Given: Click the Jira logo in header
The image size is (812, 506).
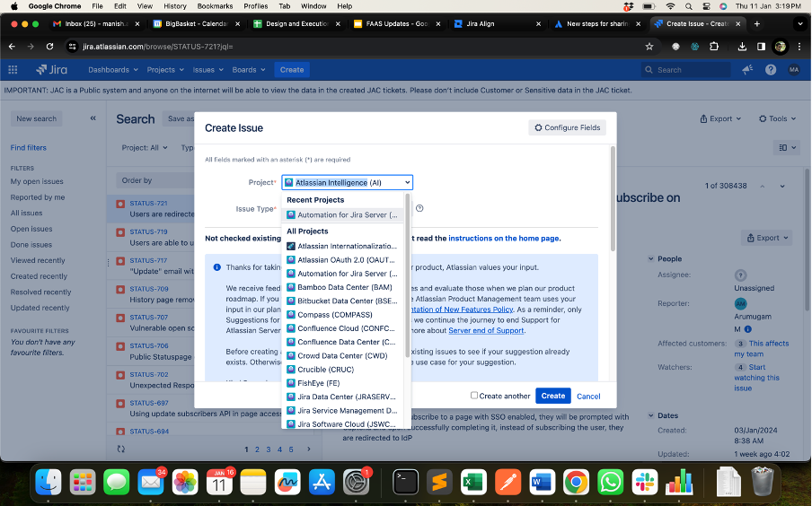Looking at the screenshot, I should (51, 69).
